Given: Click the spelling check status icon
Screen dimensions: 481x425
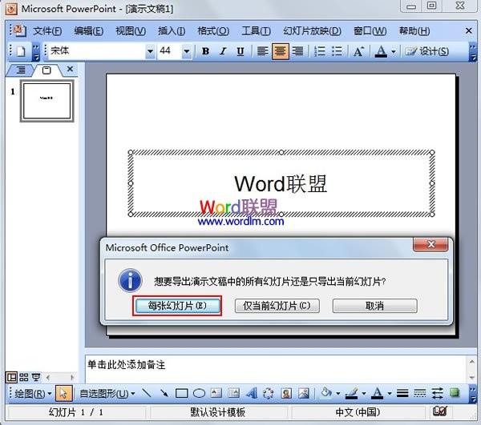Looking at the screenshot, I should click(439, 411).
